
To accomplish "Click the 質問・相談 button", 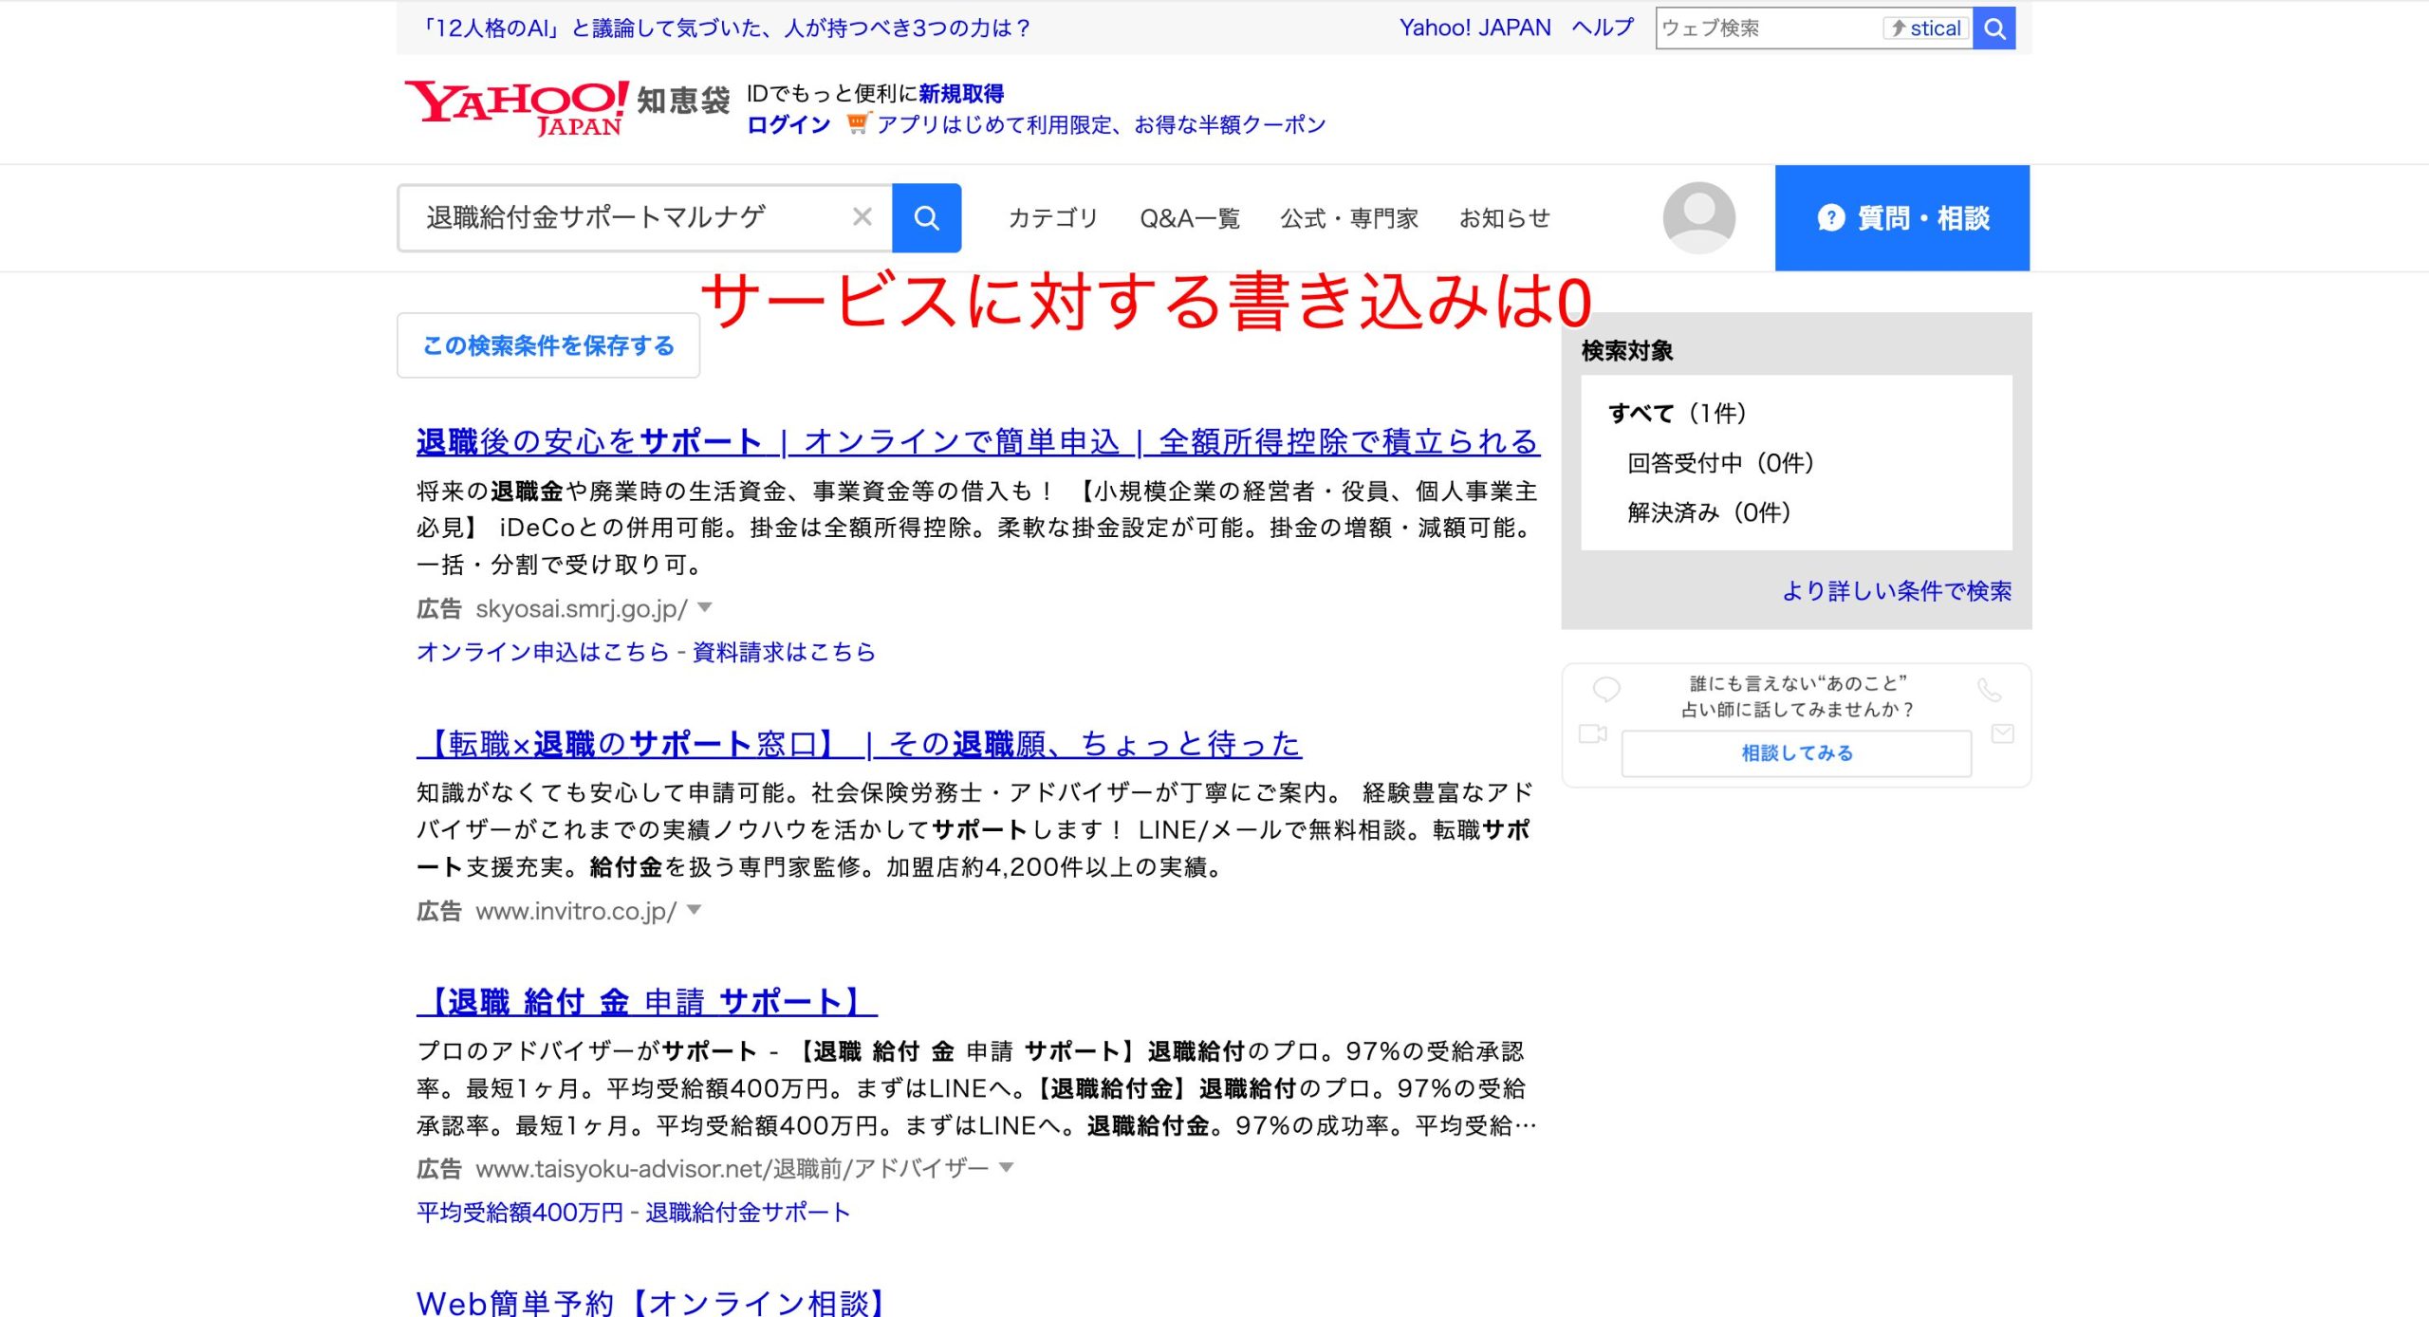I will pyautogui.click(x=1902, y=218).
